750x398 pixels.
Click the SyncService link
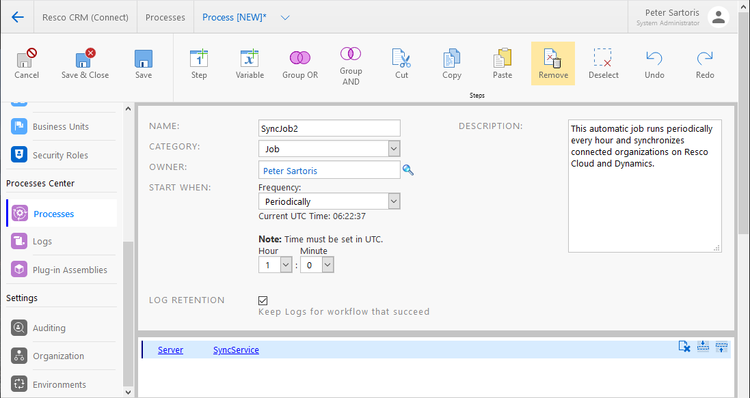tap(236, 350)
